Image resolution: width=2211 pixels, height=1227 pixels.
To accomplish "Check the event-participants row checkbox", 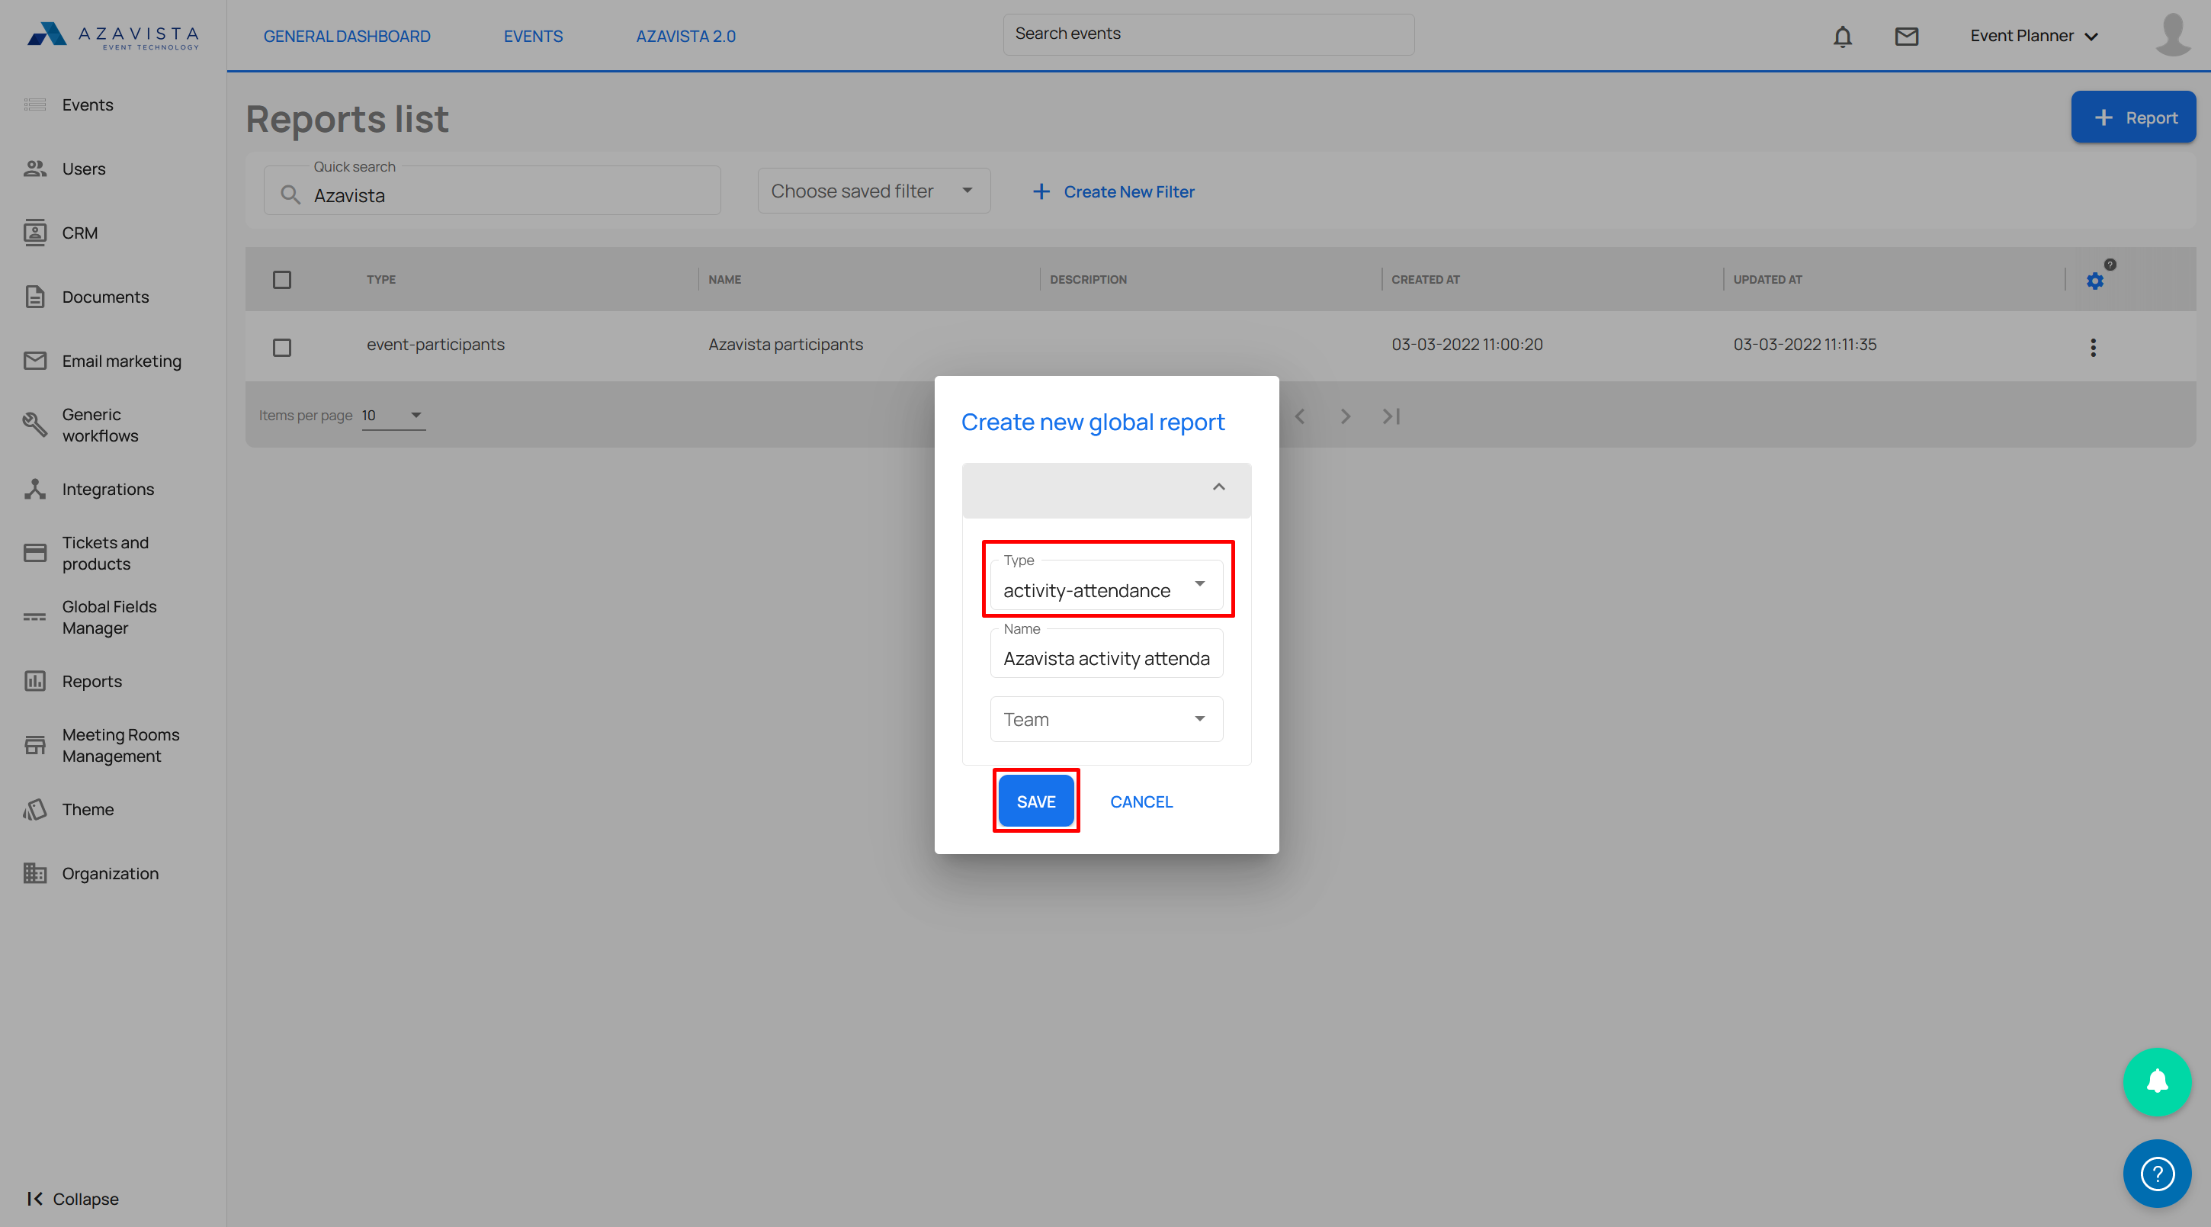I will pyautogui.click(x=281, y=347).
